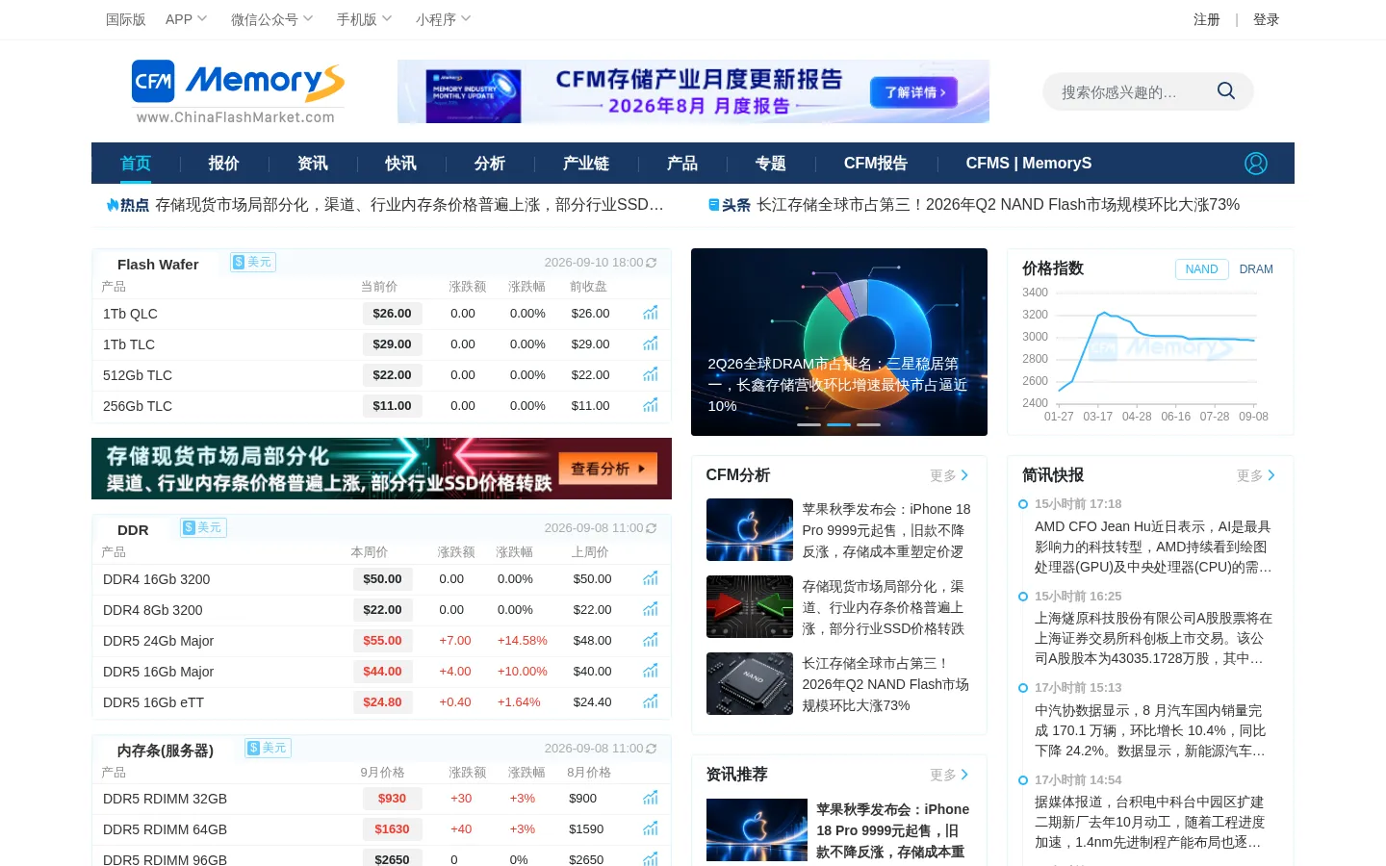Open trend chart for 256Gb TLC
The height and width of the screenshot is (866, 1386).
[651, 405]
